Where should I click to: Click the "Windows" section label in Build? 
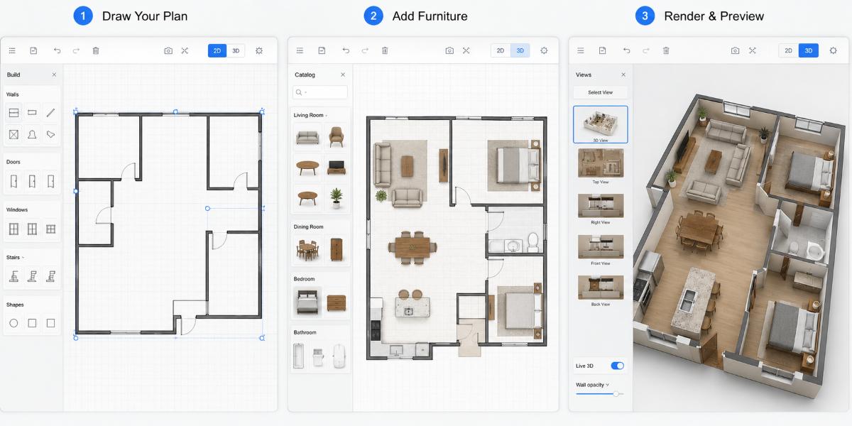click(x=17, y=210)
